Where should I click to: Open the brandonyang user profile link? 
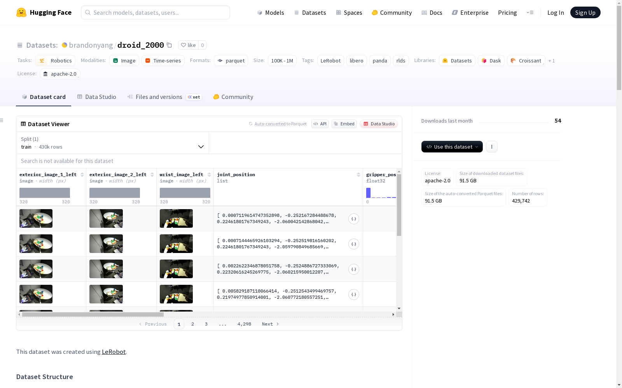pyautogui.click(x=91, y=45)
